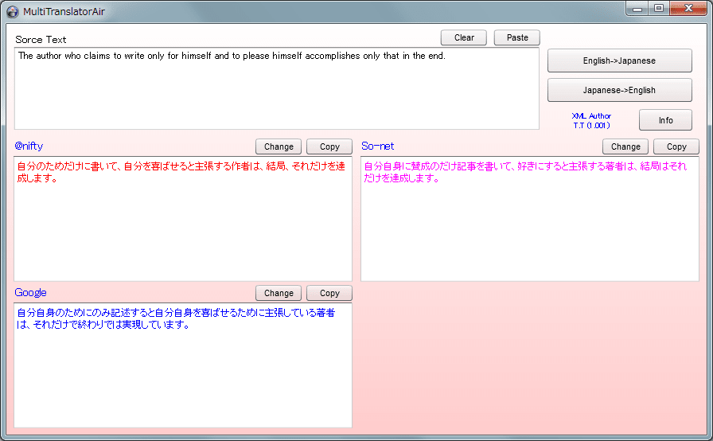Maximize the MultiTranslatorAir window
This screenshot has width=713, height=441.
(658, 9)
